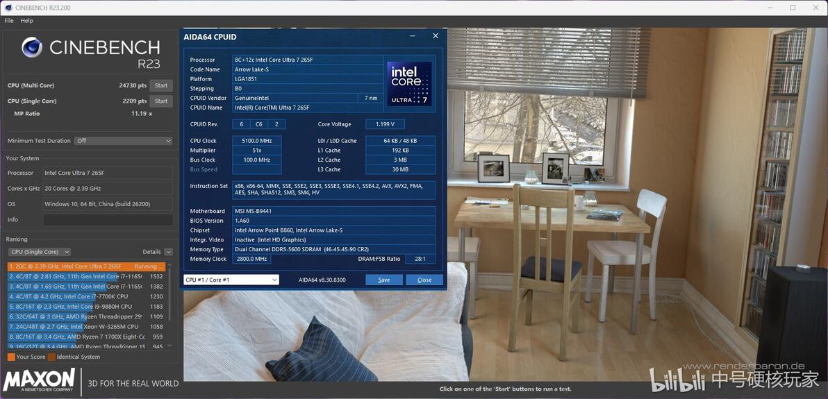
Task: Click the DRAM:FSB Ratio 28:1 value
Action: pos(420,259)
